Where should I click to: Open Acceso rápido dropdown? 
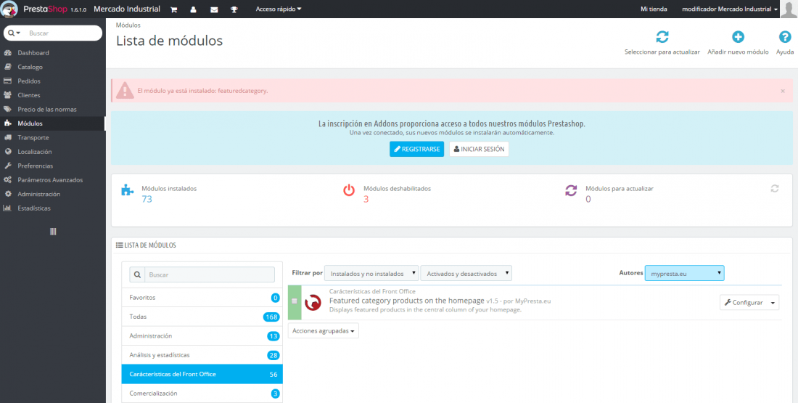[x=279, y=9]
